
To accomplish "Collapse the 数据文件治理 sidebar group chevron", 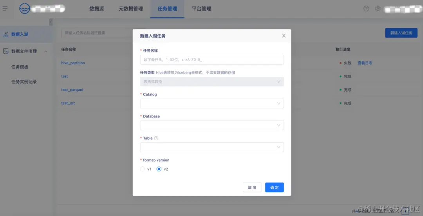I will [x=45, y=51].
